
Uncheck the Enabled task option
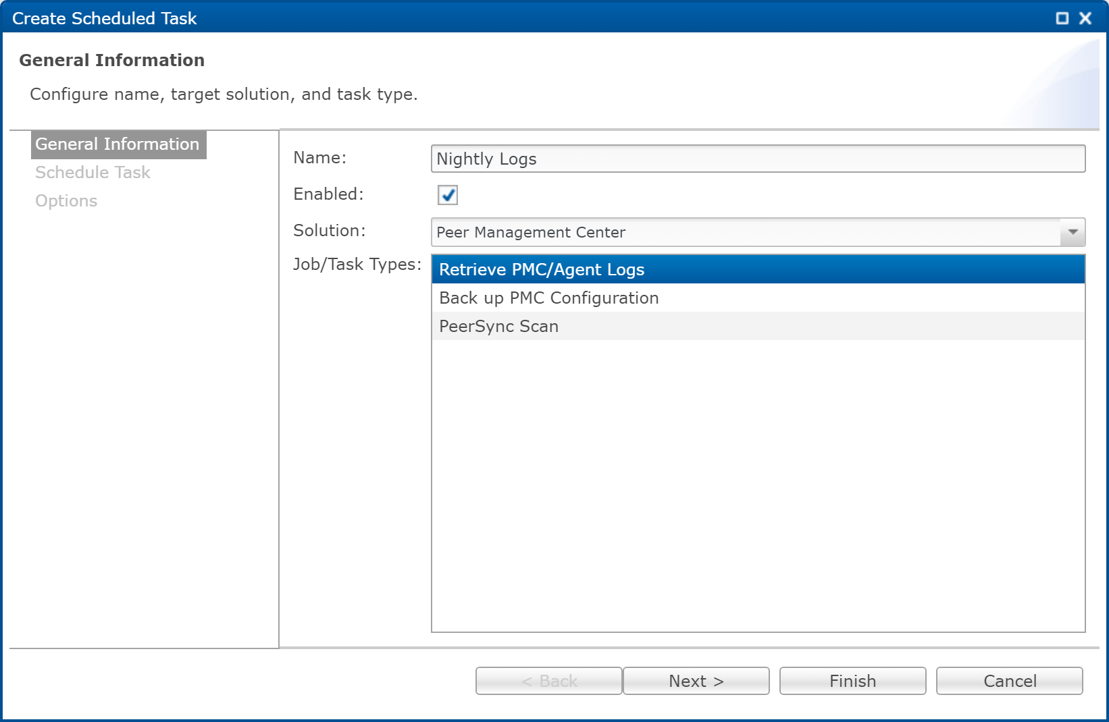click(x=447, y=195)
